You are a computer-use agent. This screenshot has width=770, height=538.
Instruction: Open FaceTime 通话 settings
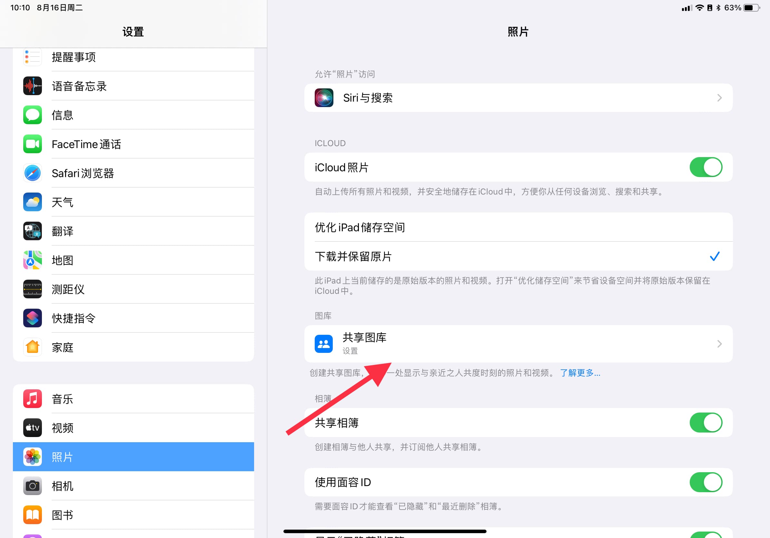pyautogui.click(x=133, y=144)
